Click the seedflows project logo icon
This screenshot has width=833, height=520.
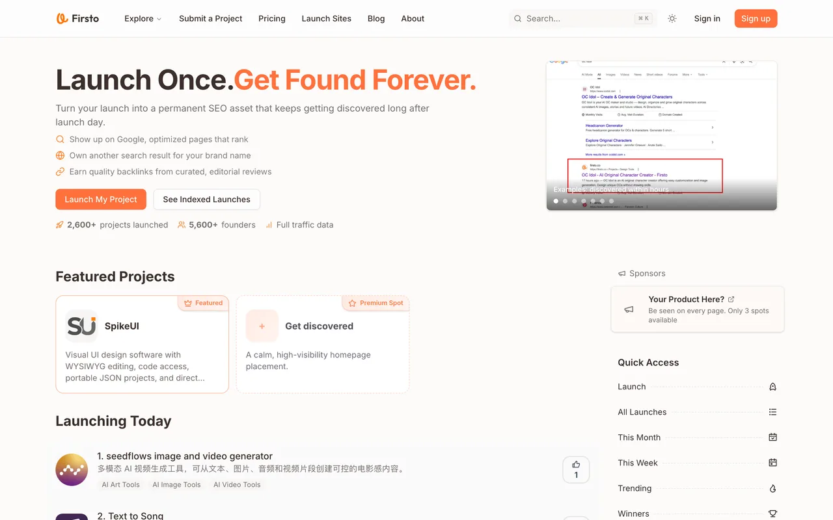click(x=72, y=469)
